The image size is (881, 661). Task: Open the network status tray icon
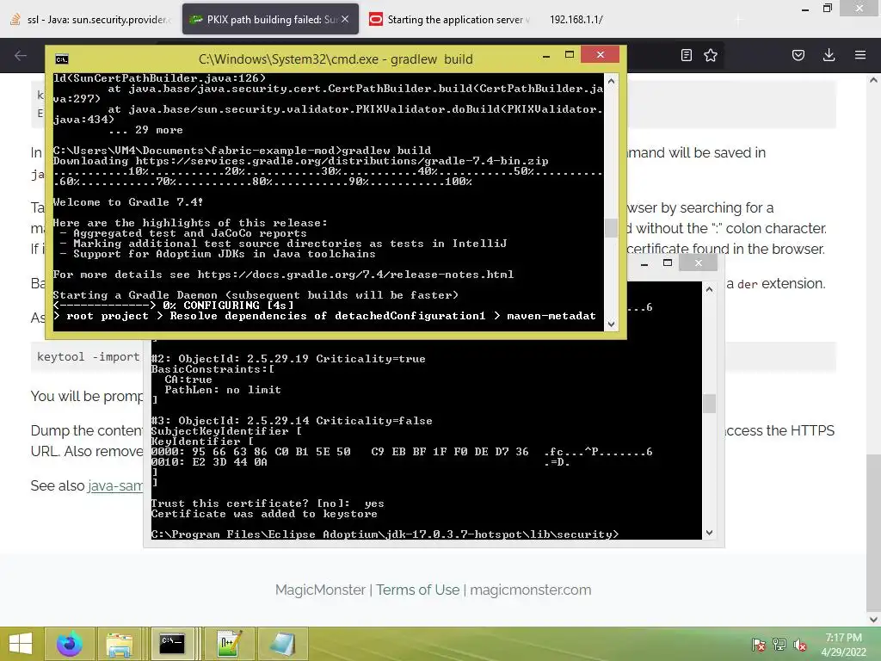coord(779,645)
